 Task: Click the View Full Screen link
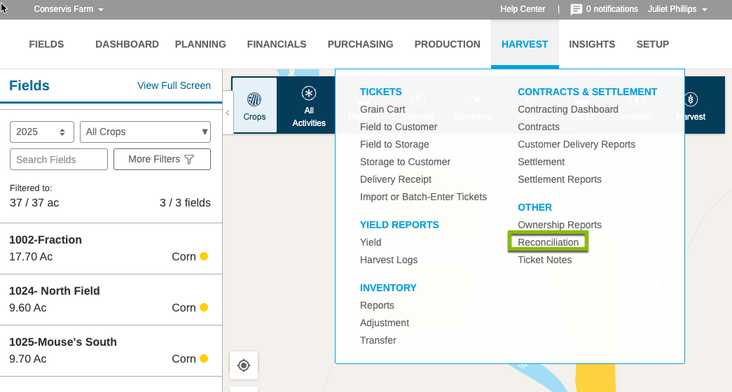click(x=174, y=85)
